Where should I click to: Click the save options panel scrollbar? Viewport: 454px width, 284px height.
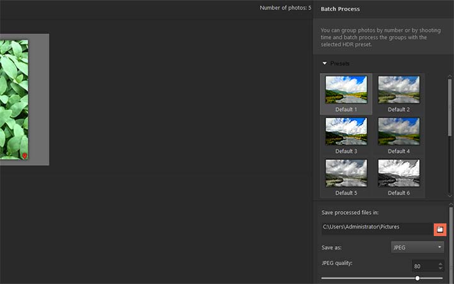pyautogui.click(x=451, y=245)
